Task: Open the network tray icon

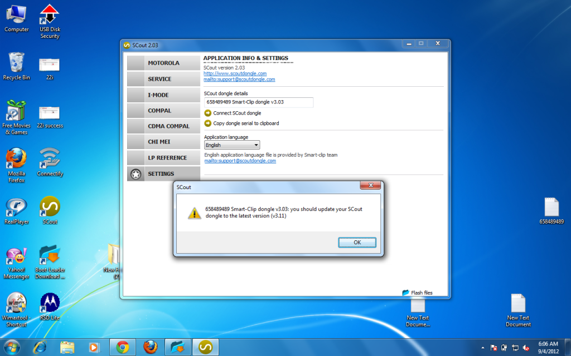Action: coord(515,348)
